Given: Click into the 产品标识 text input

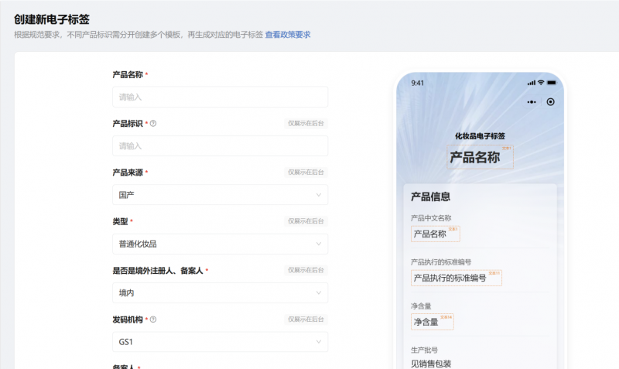Looking at the screenshot, I should 220,146.
